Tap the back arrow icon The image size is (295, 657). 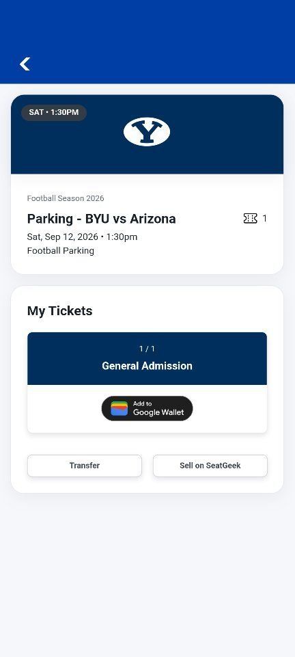(x=25, y=64)
